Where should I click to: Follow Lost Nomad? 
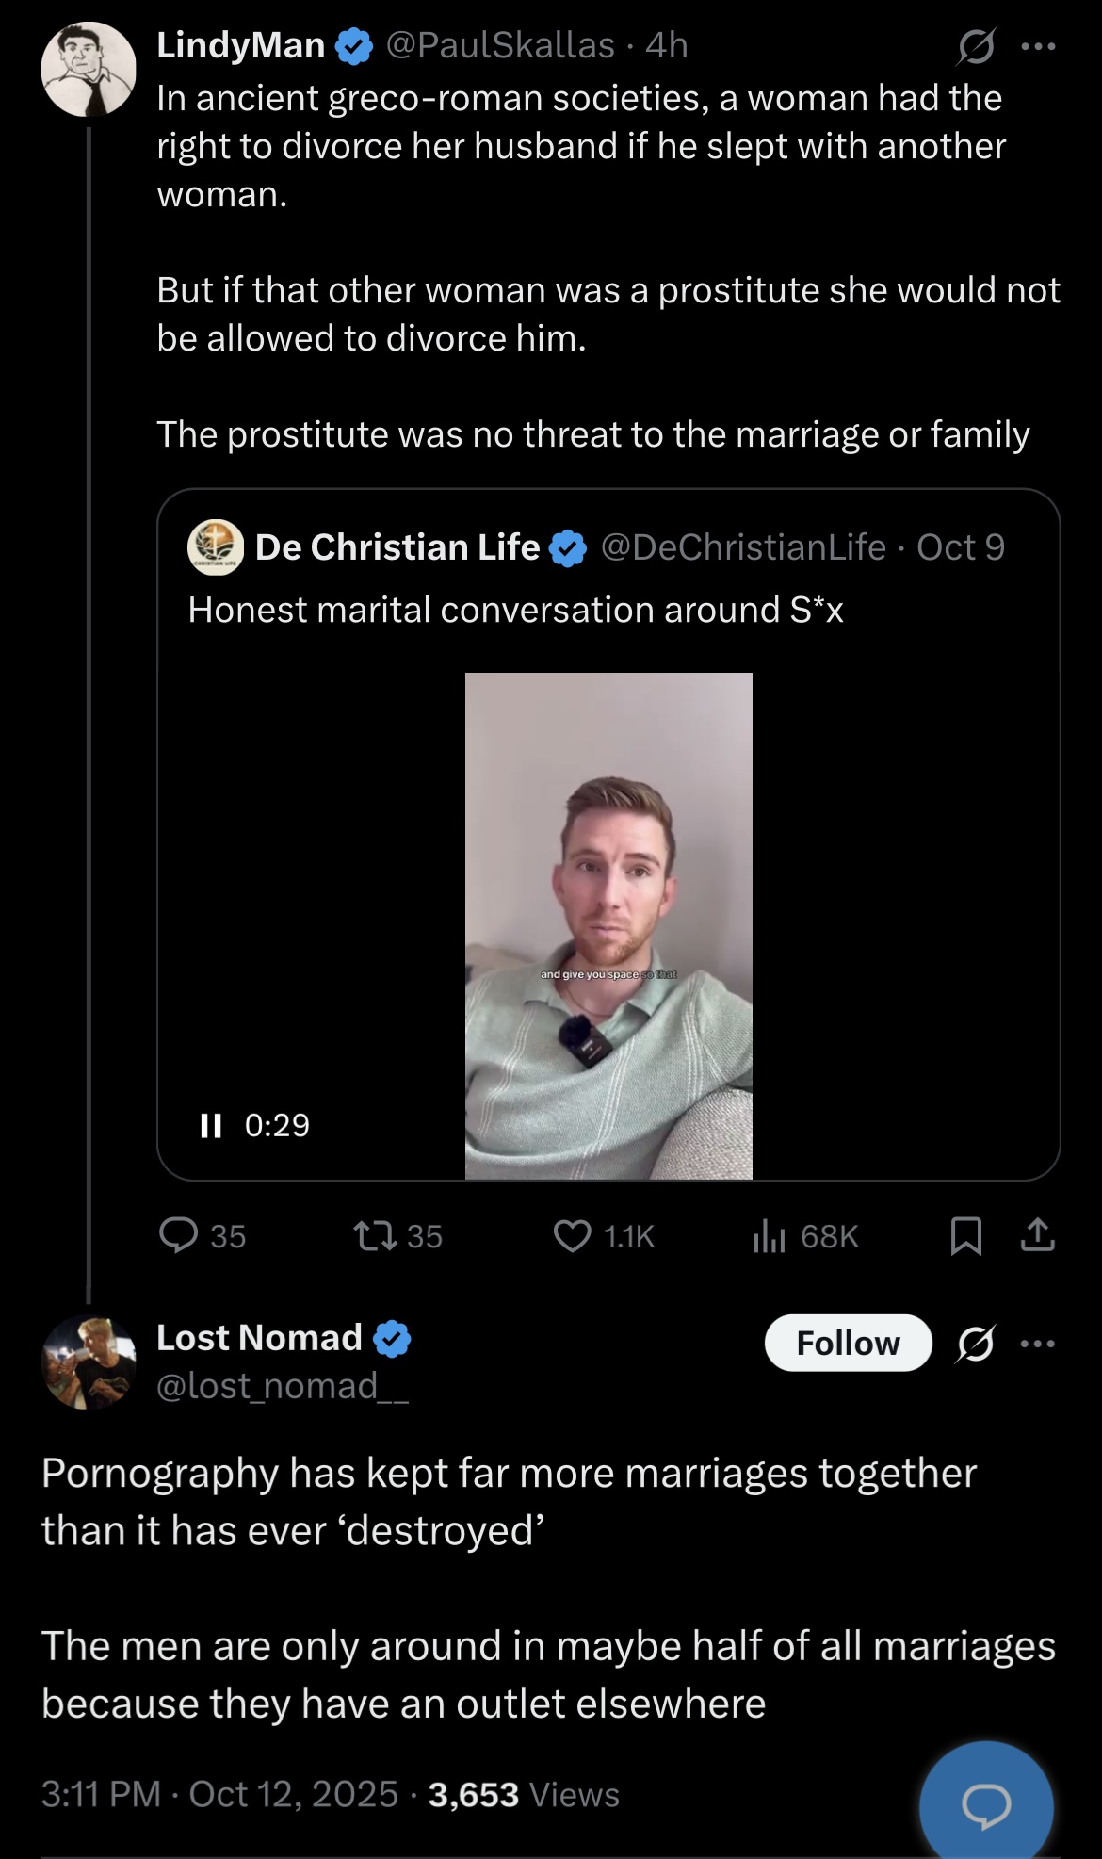(848, 1343)
